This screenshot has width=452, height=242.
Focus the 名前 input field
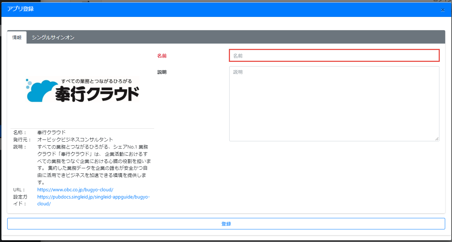(x=334, y=56)
